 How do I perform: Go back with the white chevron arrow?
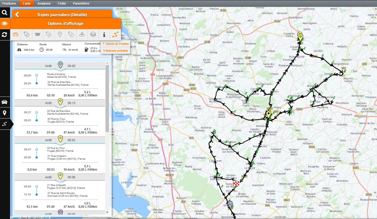pyautogui.click(x=17, y=15)
